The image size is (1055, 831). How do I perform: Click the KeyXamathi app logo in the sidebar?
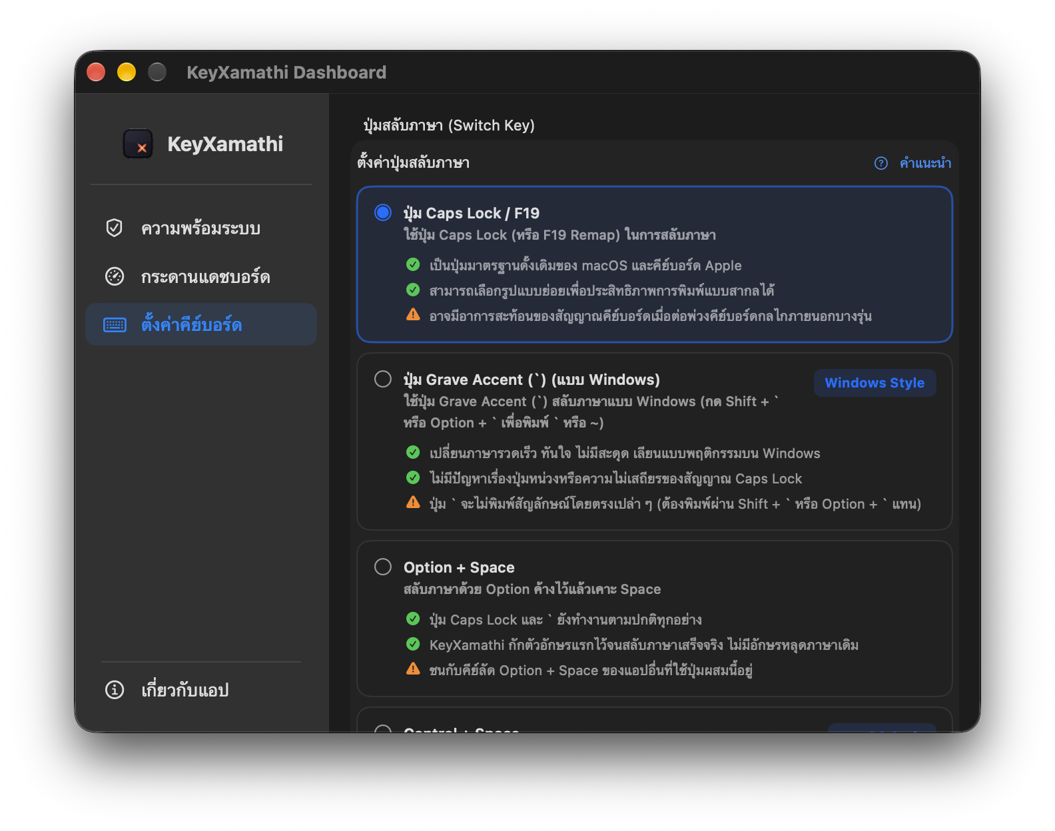[x=138, y=144]
